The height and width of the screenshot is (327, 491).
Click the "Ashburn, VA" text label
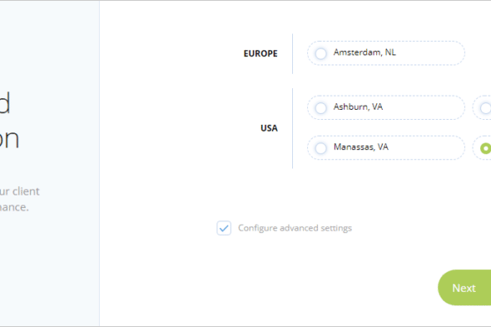(358, 106)
